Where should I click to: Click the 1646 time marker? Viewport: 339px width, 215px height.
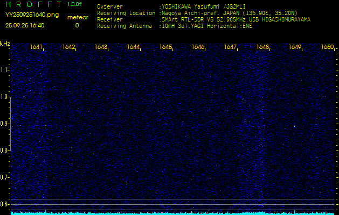(198, 47)
